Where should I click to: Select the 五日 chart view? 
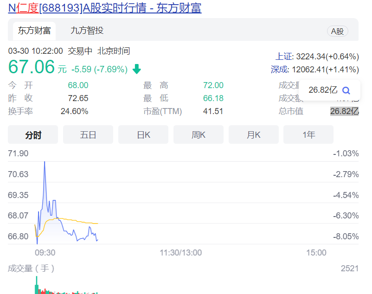(88, 135)
